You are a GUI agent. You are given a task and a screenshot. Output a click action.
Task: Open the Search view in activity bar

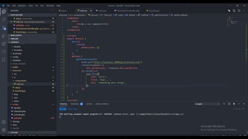click(3, 20)
